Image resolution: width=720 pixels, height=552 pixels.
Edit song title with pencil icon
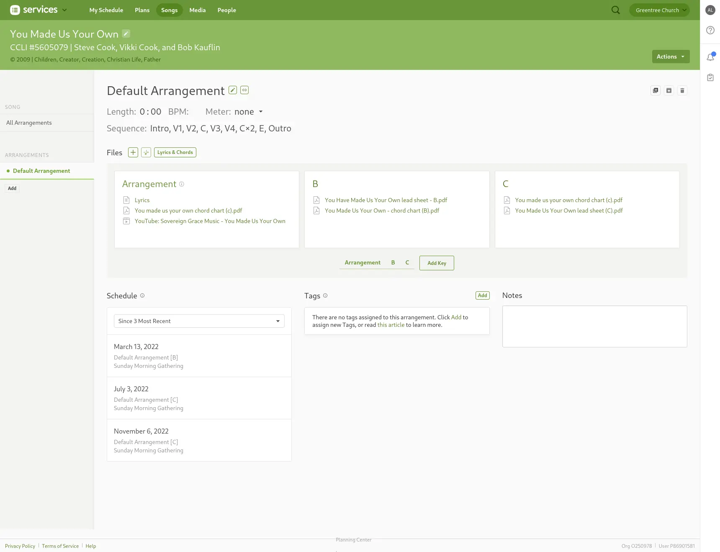point(126,33)
